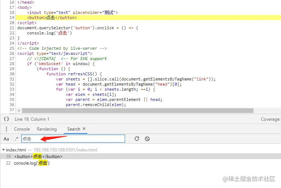281x188 pixels.
Task: Open search result line 22 console.log match
Action: coord(140,163)
